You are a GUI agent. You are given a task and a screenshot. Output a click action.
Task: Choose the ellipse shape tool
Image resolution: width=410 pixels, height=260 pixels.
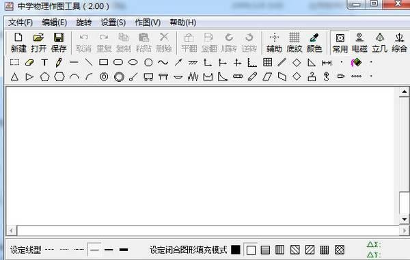click(x=133, y=62)
